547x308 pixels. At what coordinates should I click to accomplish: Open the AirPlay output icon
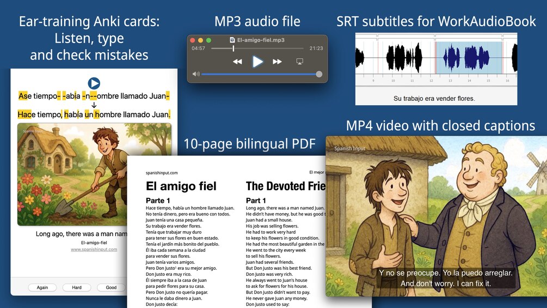[x=300, y=62]
